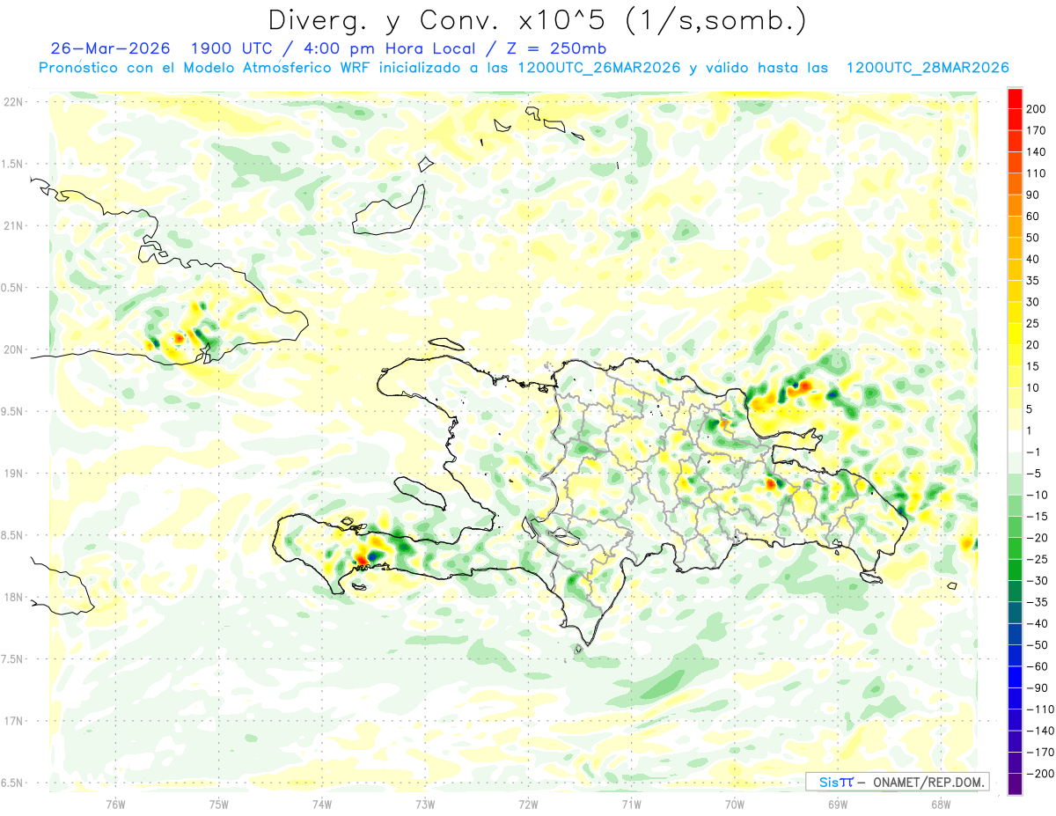Pick the white swatch between 1 and -1
Viewport: 1056px width, 816px height.
[1015, 441]
